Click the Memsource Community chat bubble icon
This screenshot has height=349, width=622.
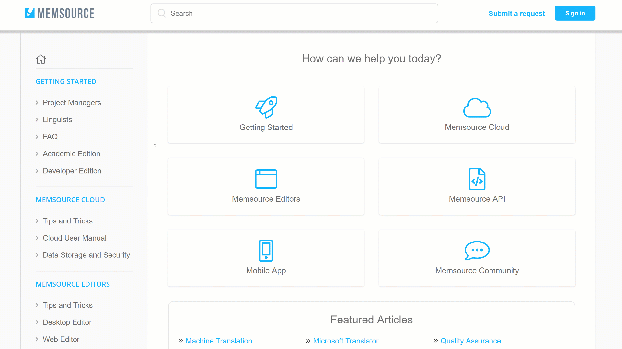point(477,251)
